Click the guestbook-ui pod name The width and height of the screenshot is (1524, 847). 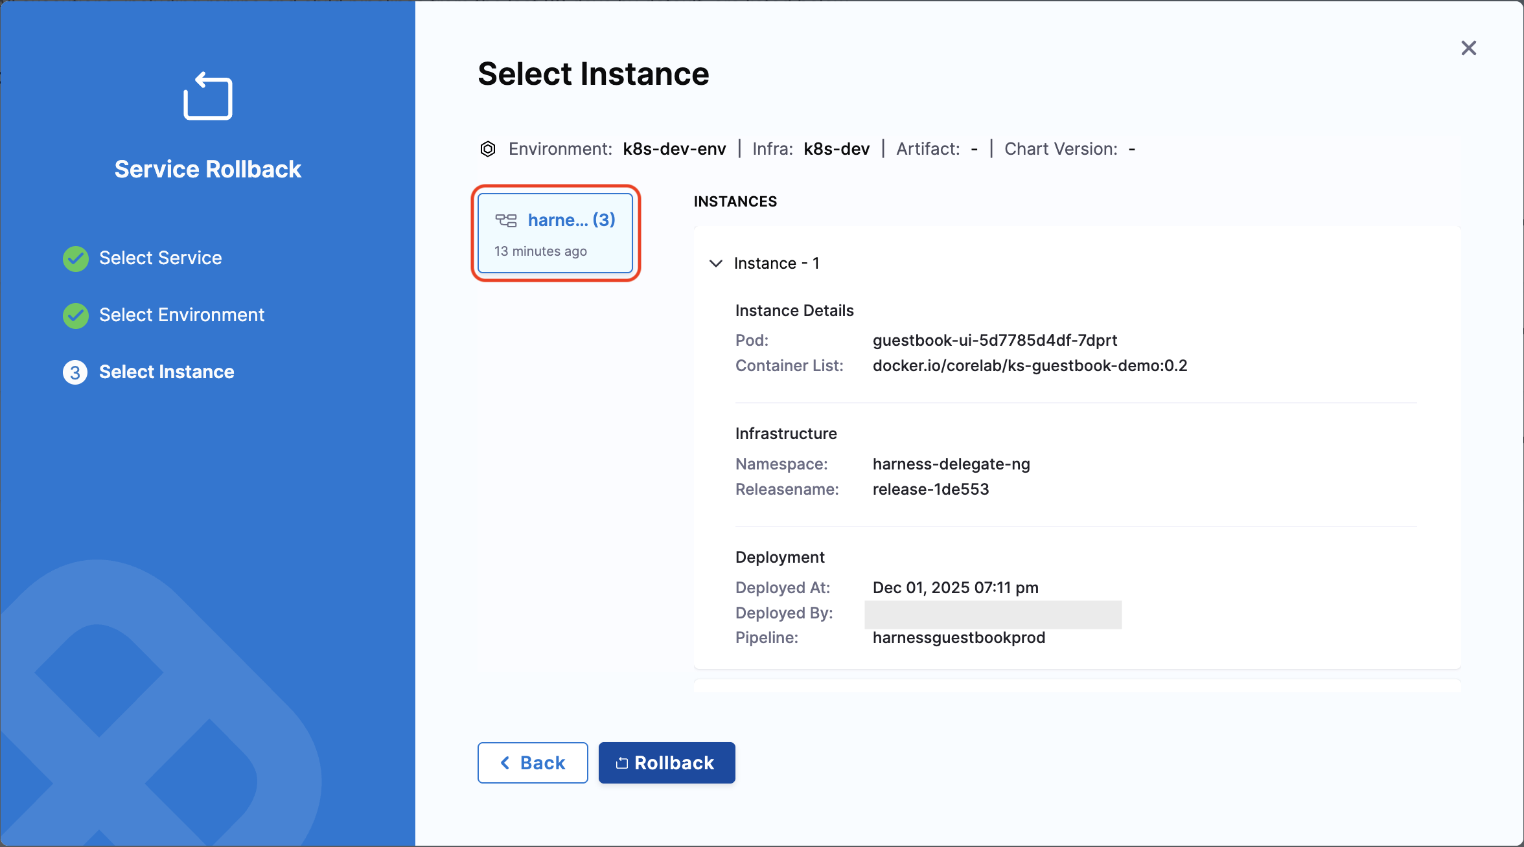pos(995,341)
